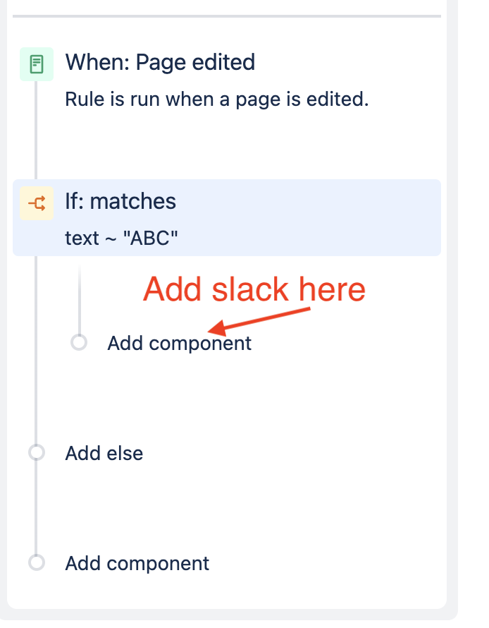Open the When: Page edited trigger settings
This screenshot has width=489, height=628.
click(160, 62)
